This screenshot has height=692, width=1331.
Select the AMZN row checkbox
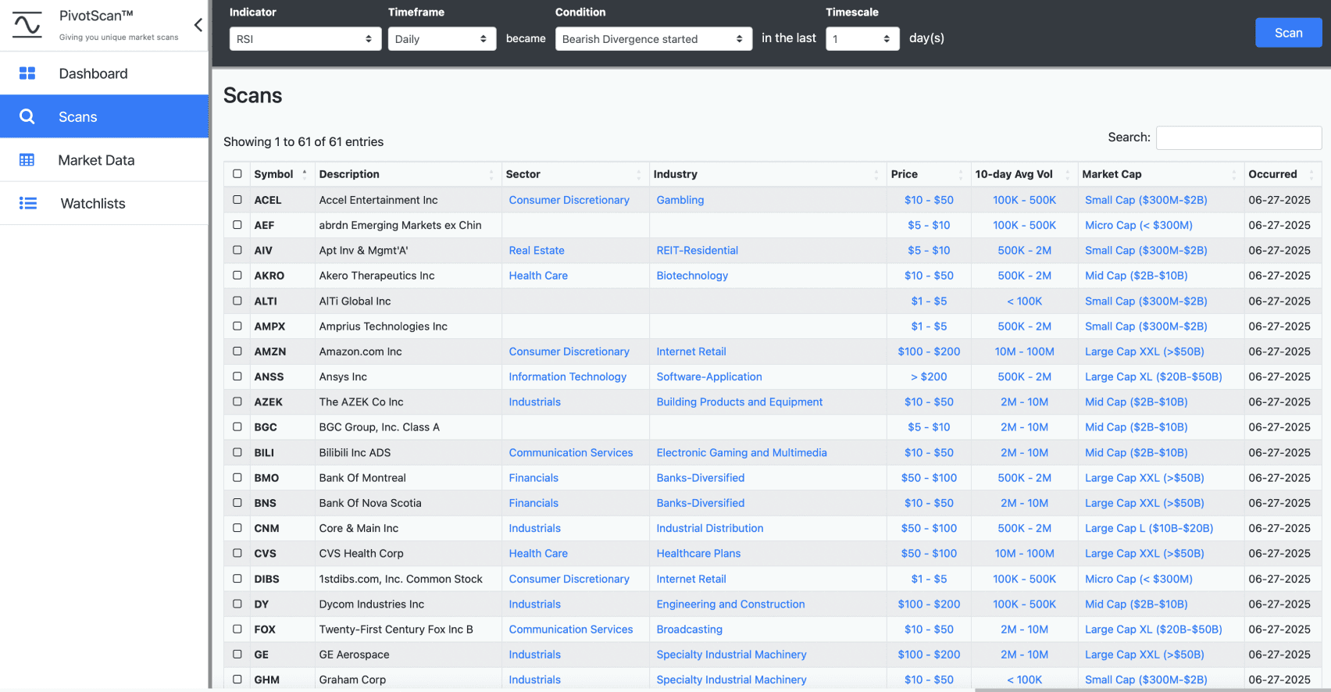coord(237,351)
